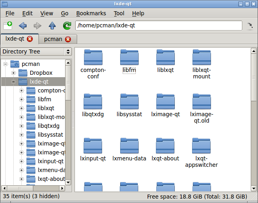The height and width of the screenshot is (203, 258).
Task: Select the lxqt-appswitcher folder icon
Action: pyautogui.click(x=201, y=146)
